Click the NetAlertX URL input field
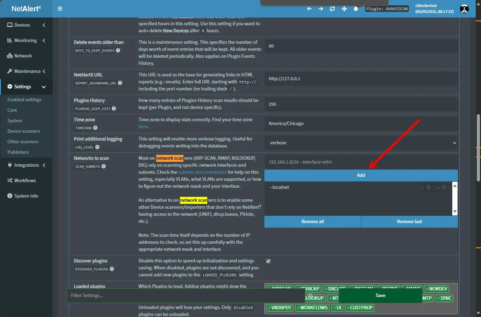Image resolution: width=481 pixels, height=317 pixels. tap(361, 79)
